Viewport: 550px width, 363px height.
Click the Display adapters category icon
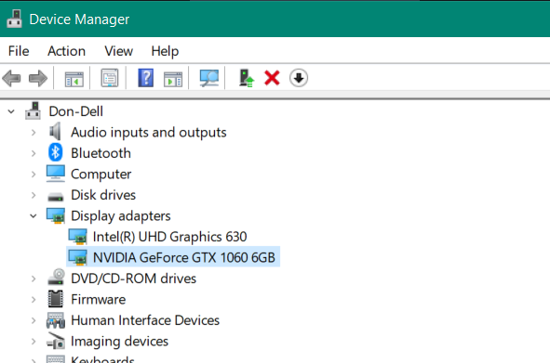click(56, 215)
